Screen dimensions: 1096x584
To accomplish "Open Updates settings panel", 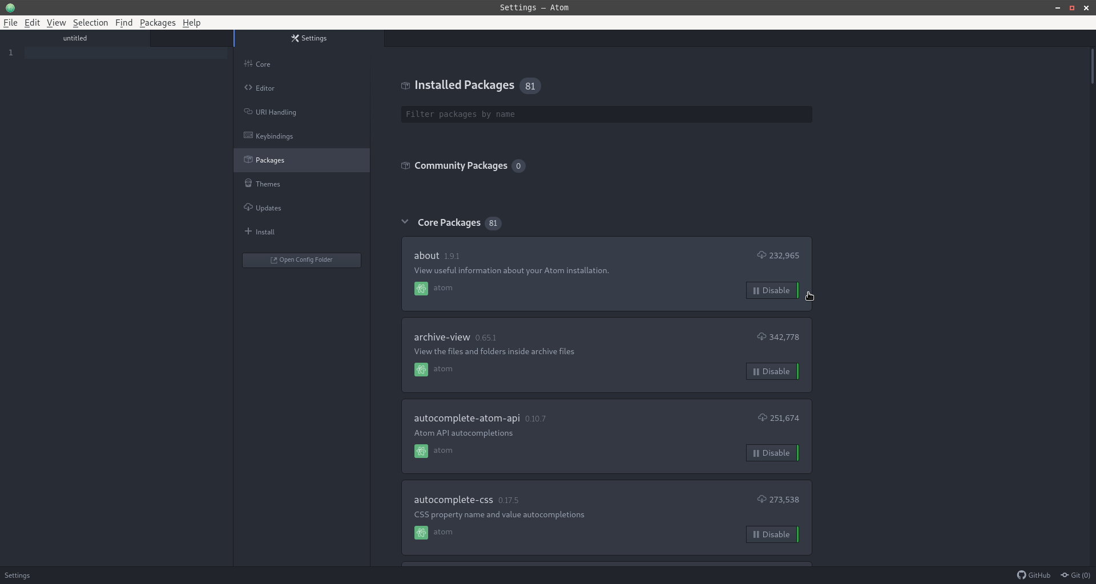I will coord(301,208).
